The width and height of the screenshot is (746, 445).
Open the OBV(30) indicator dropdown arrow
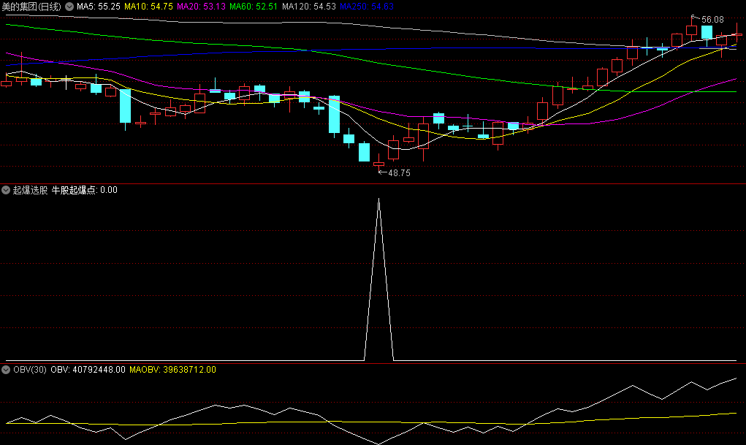click(6, 370)
